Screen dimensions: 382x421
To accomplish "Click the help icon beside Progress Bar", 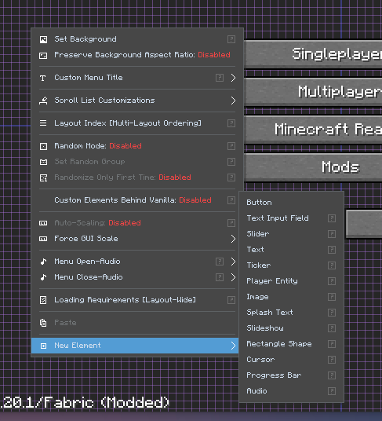I will [332, 375].
